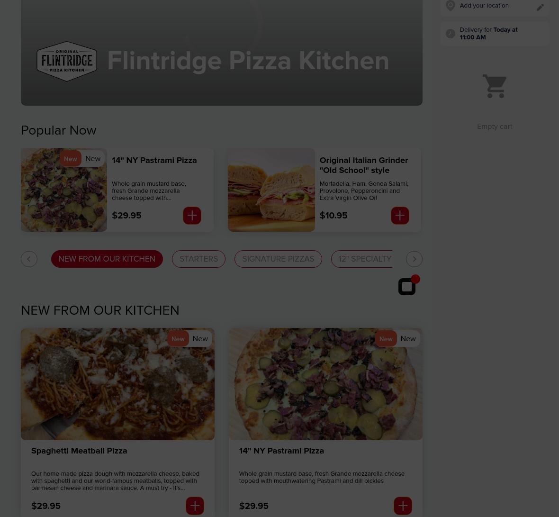Select the NEW FROM OUR KITCHEN tab

click(107, 259)
